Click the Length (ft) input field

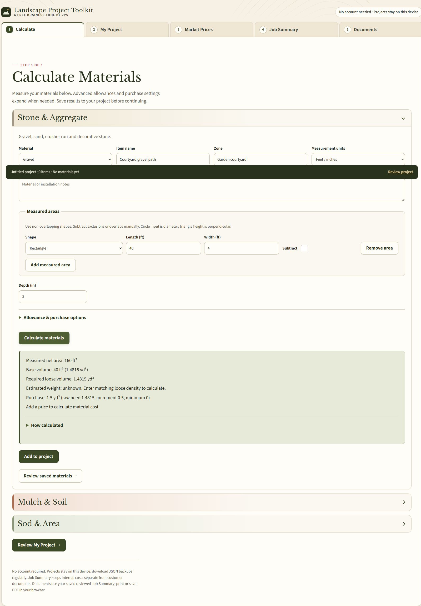(x=163, y=248)
